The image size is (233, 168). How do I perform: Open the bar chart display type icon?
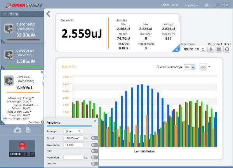203,67
